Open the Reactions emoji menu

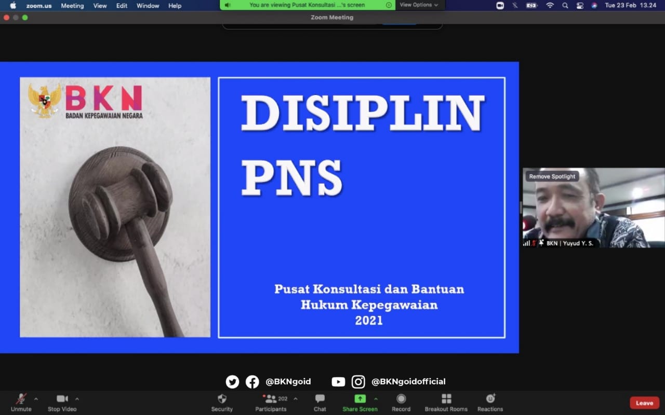[490, 399]
